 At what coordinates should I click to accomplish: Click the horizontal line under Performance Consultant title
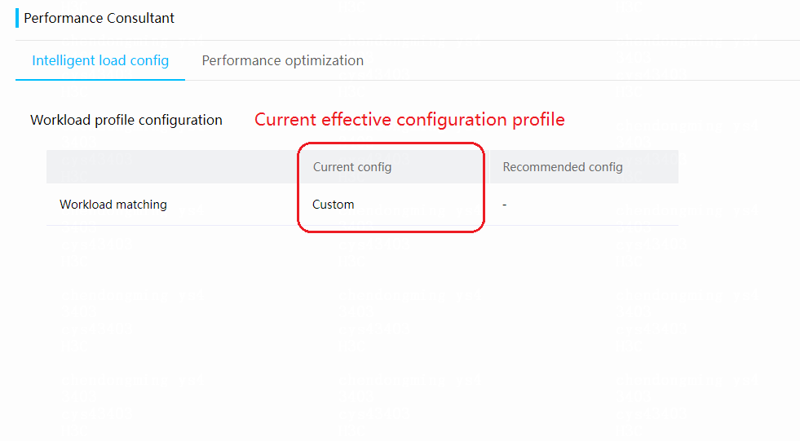(408, 40)
